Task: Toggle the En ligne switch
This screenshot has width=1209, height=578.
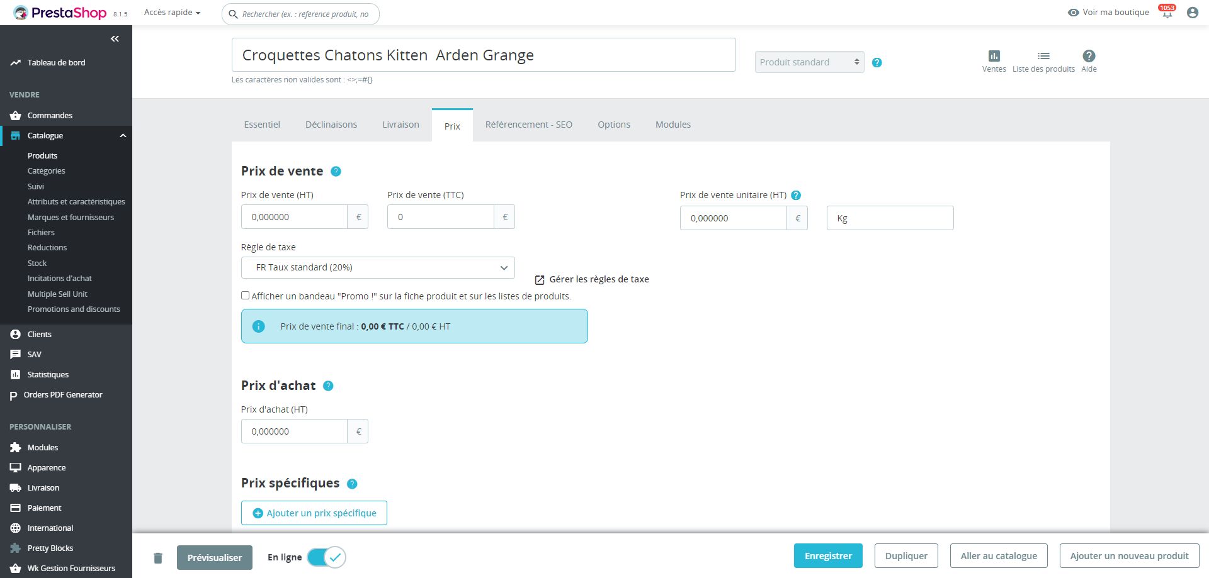Action: 326,557
